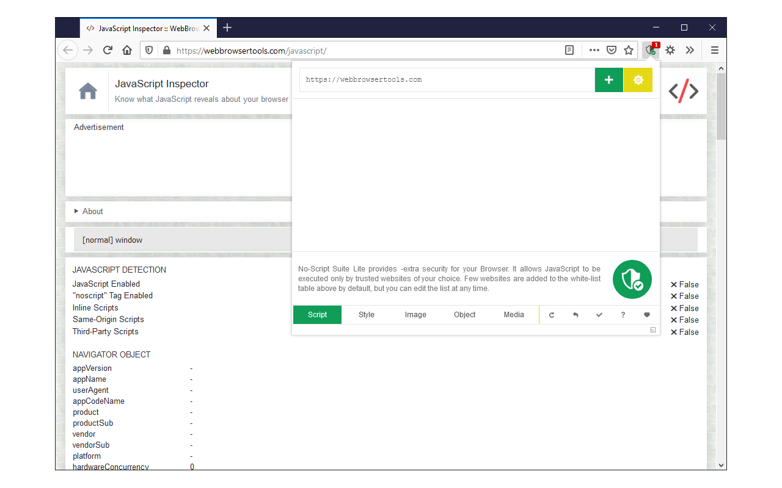
Task: Click the vendorSub row label
Action: coord(91,445)
